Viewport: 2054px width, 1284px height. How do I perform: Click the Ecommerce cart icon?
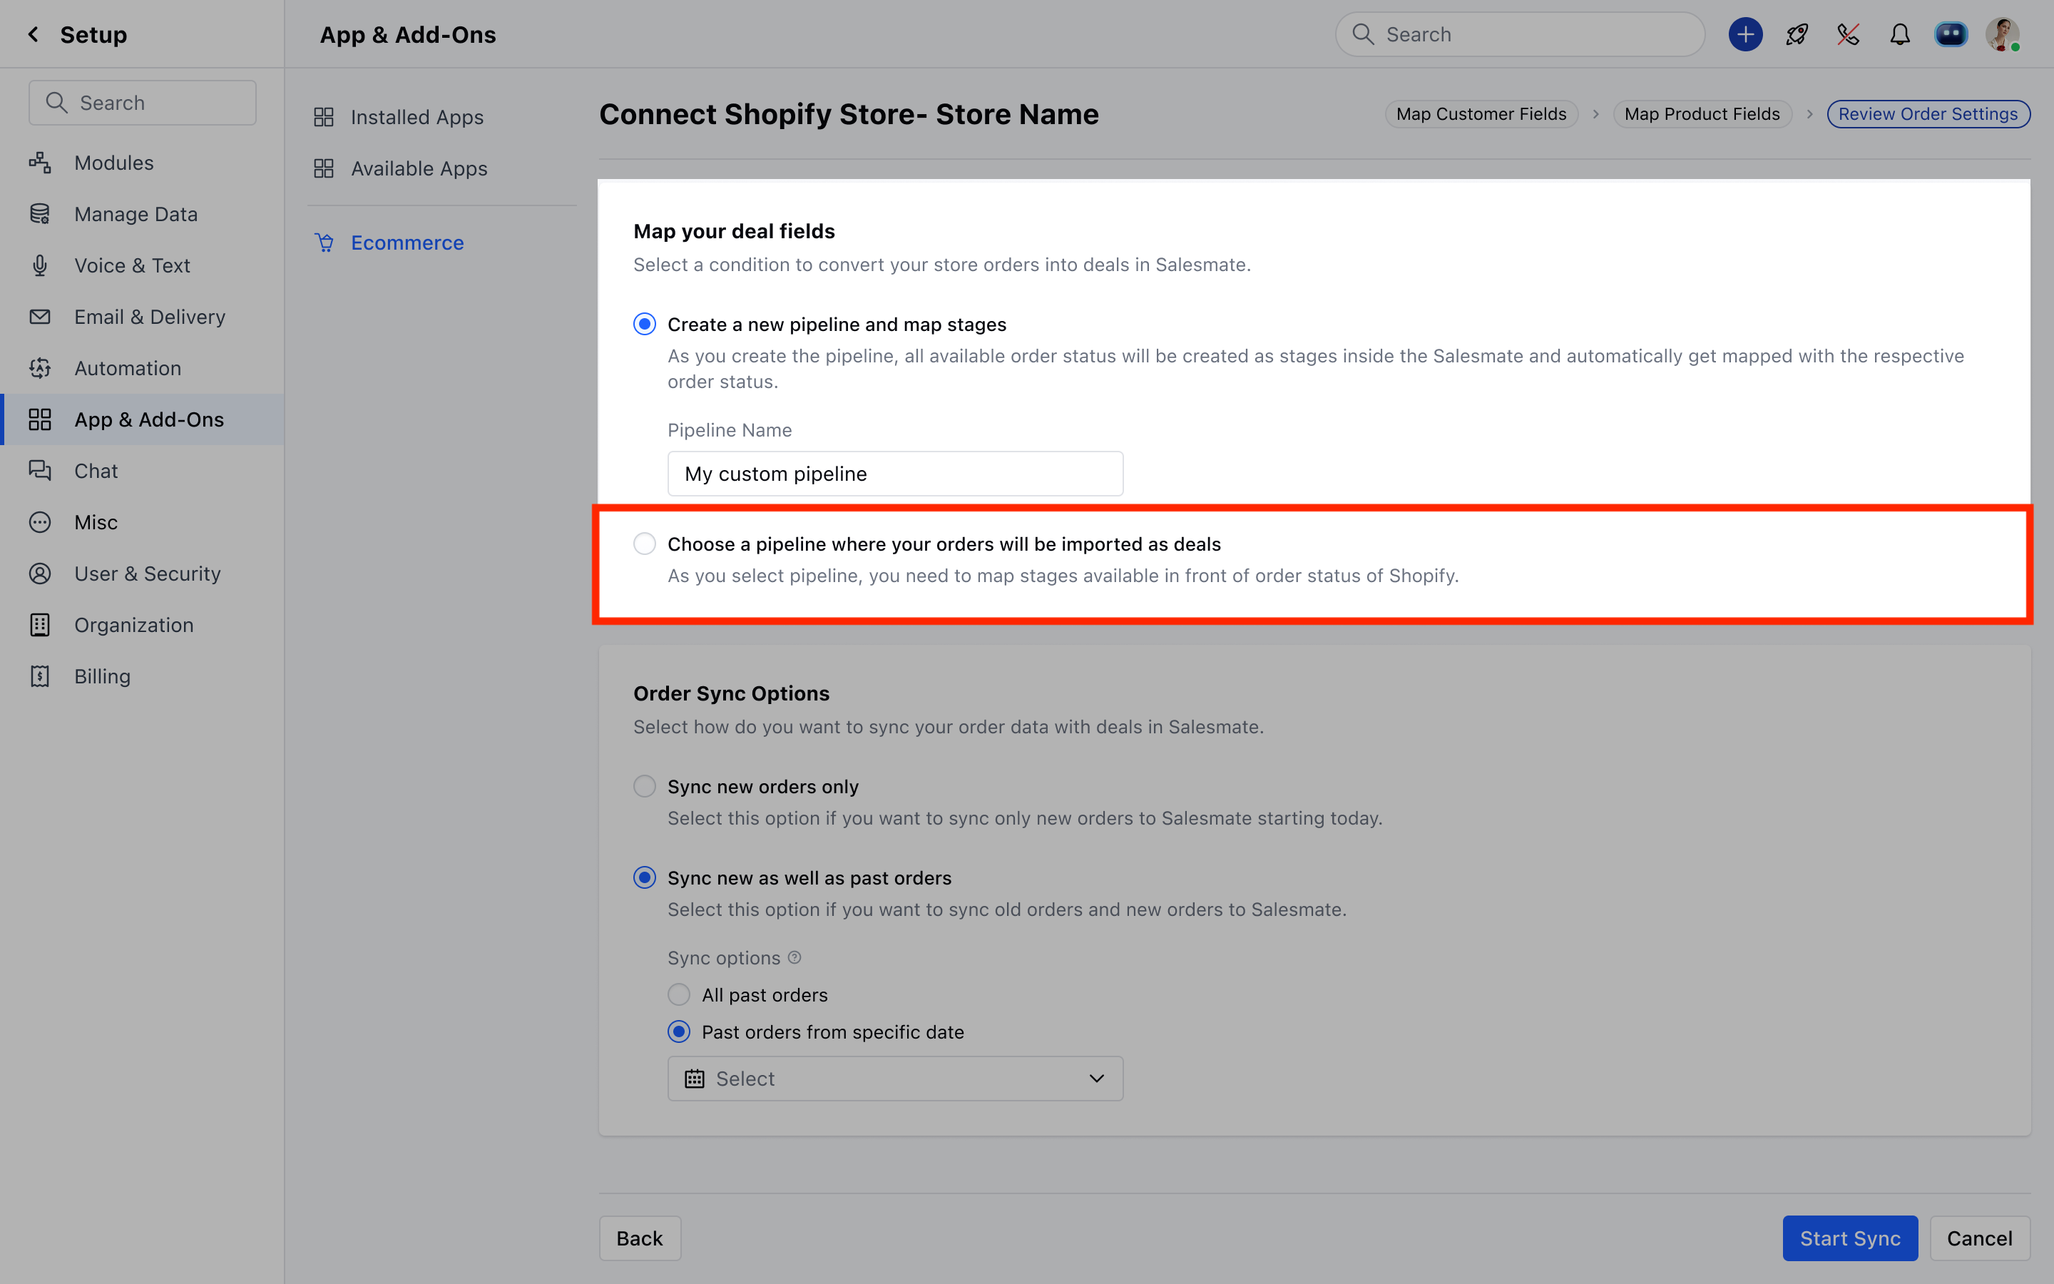click(x=325, y=243)
